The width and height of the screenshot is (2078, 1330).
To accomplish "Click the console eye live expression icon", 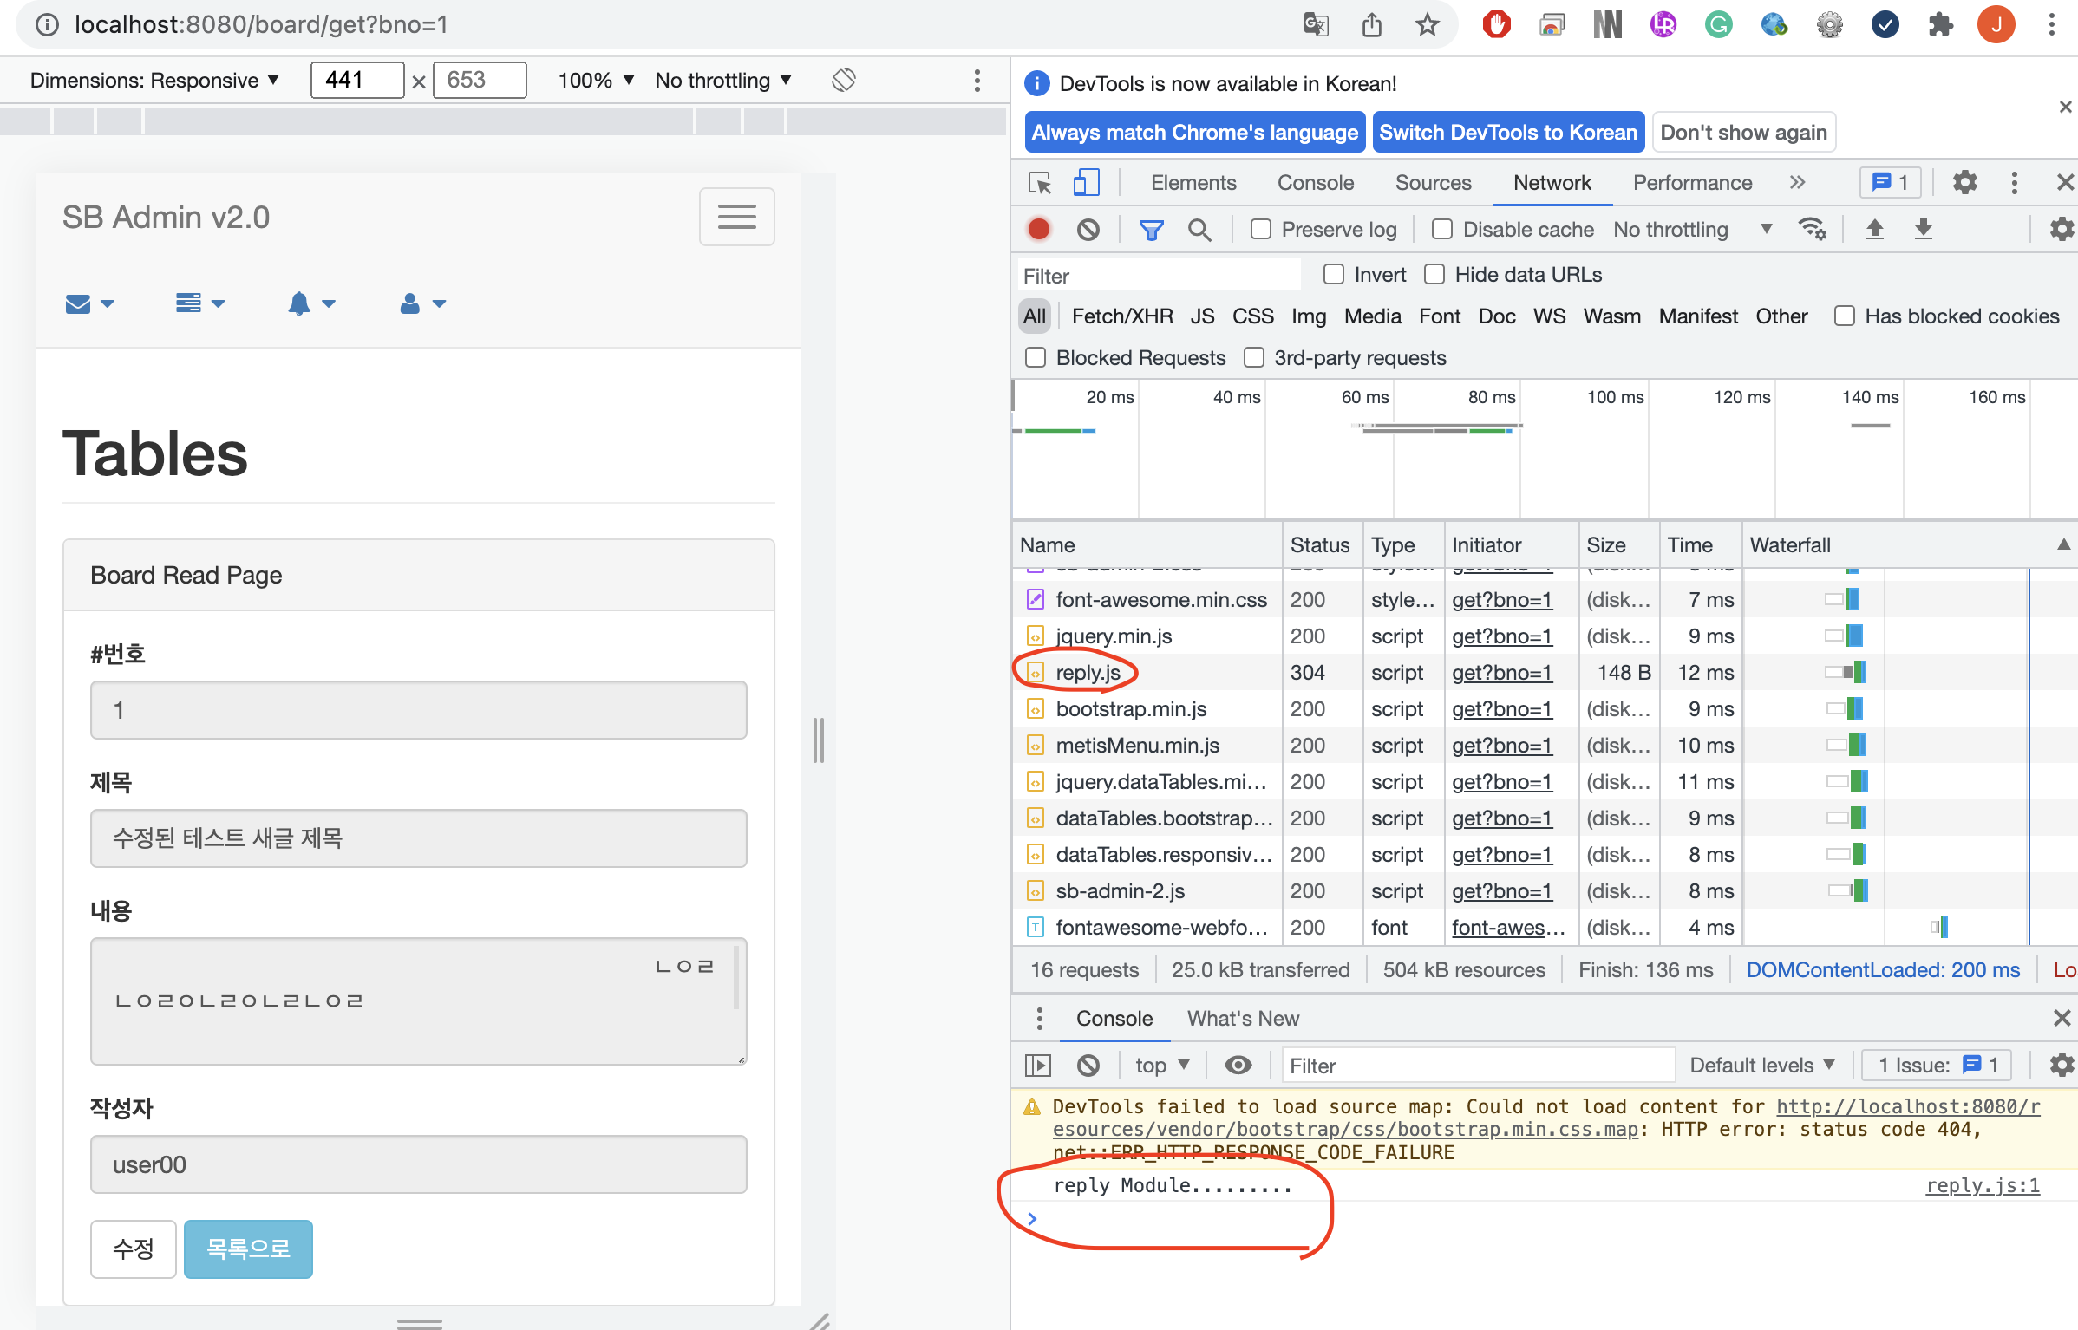I will (x=1238, y=1065).
